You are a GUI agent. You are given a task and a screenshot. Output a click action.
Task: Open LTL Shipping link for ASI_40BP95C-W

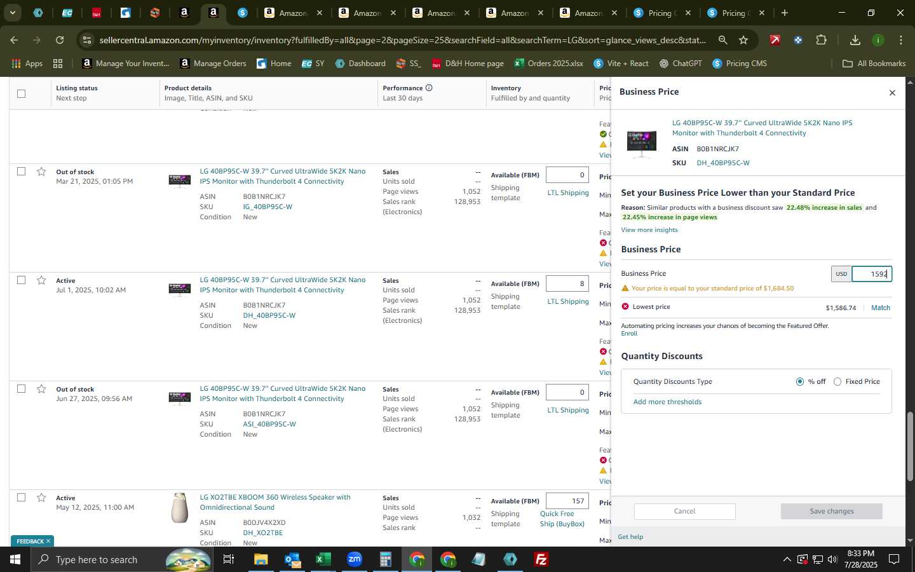pyautogui.click(x=567, y=410)
